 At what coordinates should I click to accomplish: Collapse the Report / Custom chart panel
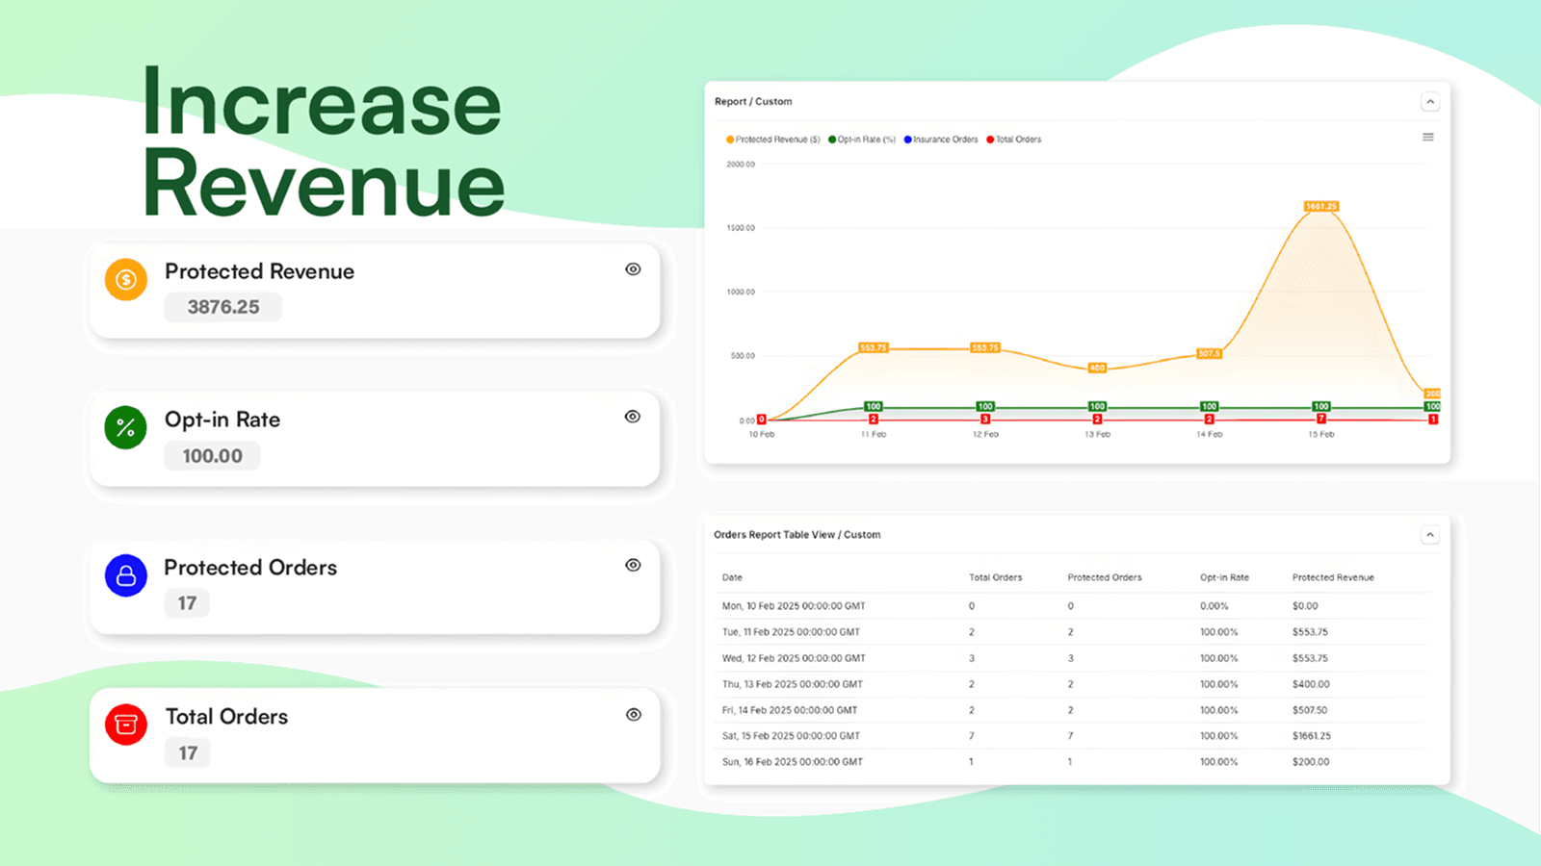[1430, 101]
